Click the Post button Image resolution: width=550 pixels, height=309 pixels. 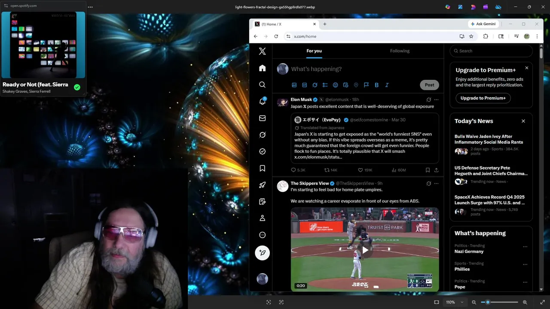[429, 85]
